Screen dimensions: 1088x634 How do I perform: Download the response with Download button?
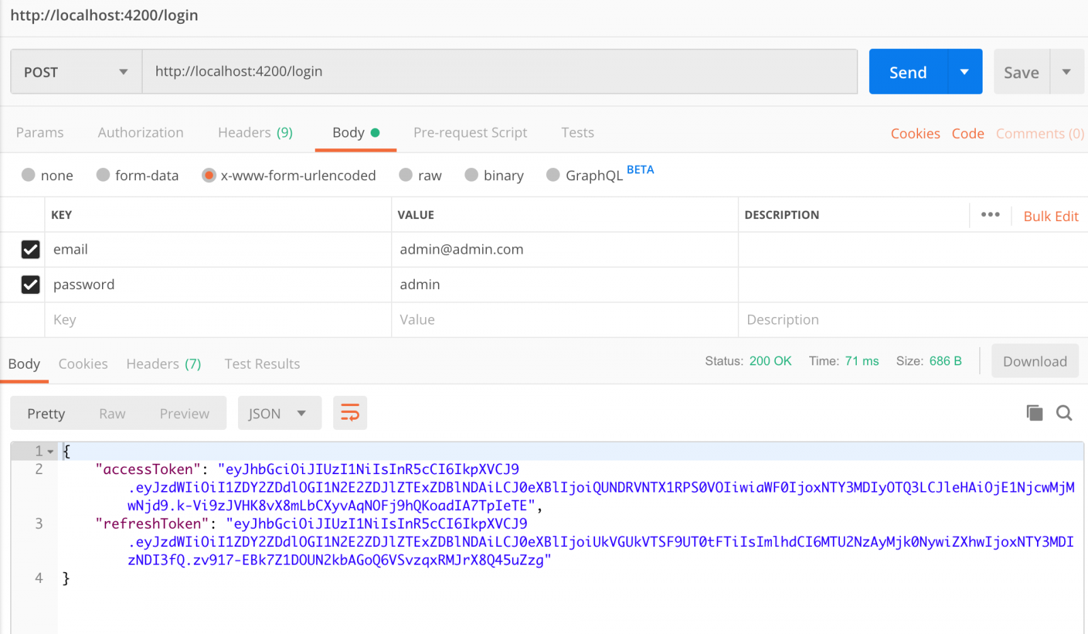click(x=1034, y=361)
